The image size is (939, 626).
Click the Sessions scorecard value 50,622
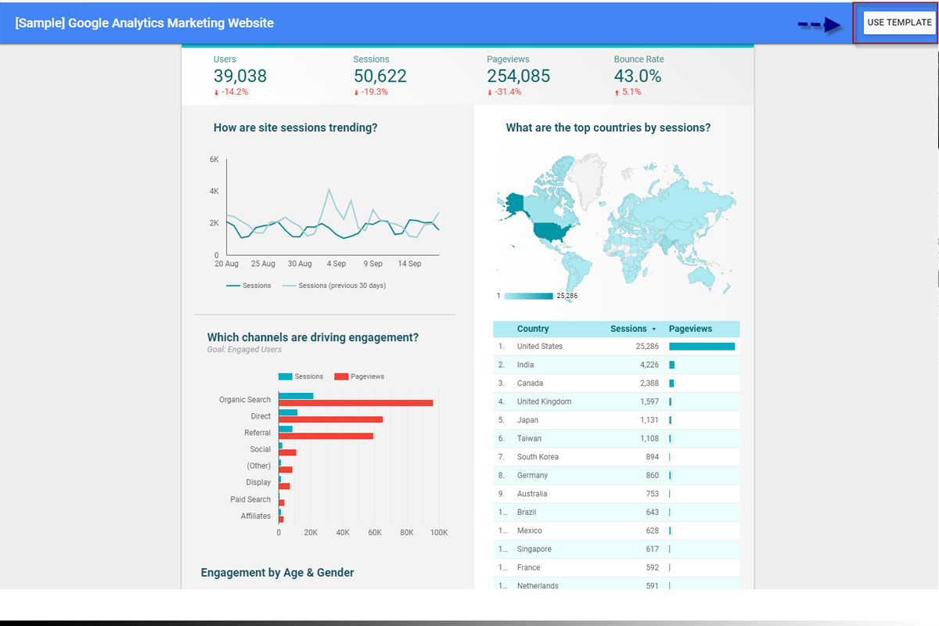(380, 76)
